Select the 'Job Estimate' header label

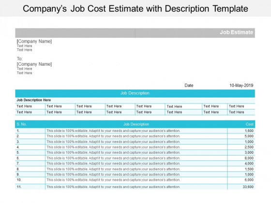pyautogui.click(x=236, y=32)
